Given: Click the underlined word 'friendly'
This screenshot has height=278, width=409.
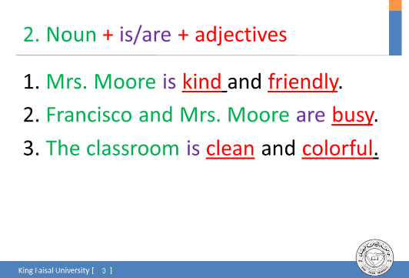Looking at the screenshot, I should click(x=303, y=82).
